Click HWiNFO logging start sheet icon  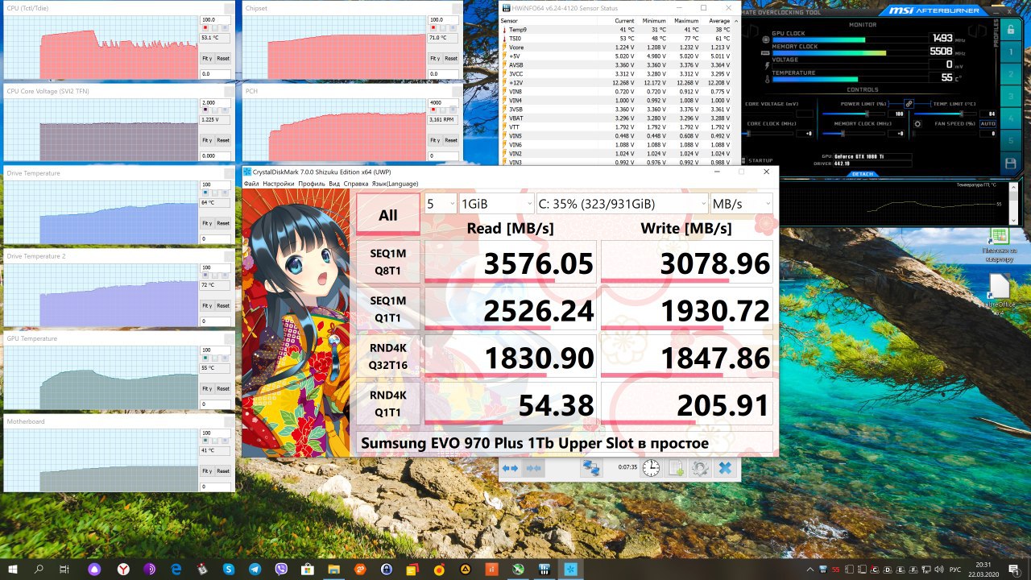[677, 468]
